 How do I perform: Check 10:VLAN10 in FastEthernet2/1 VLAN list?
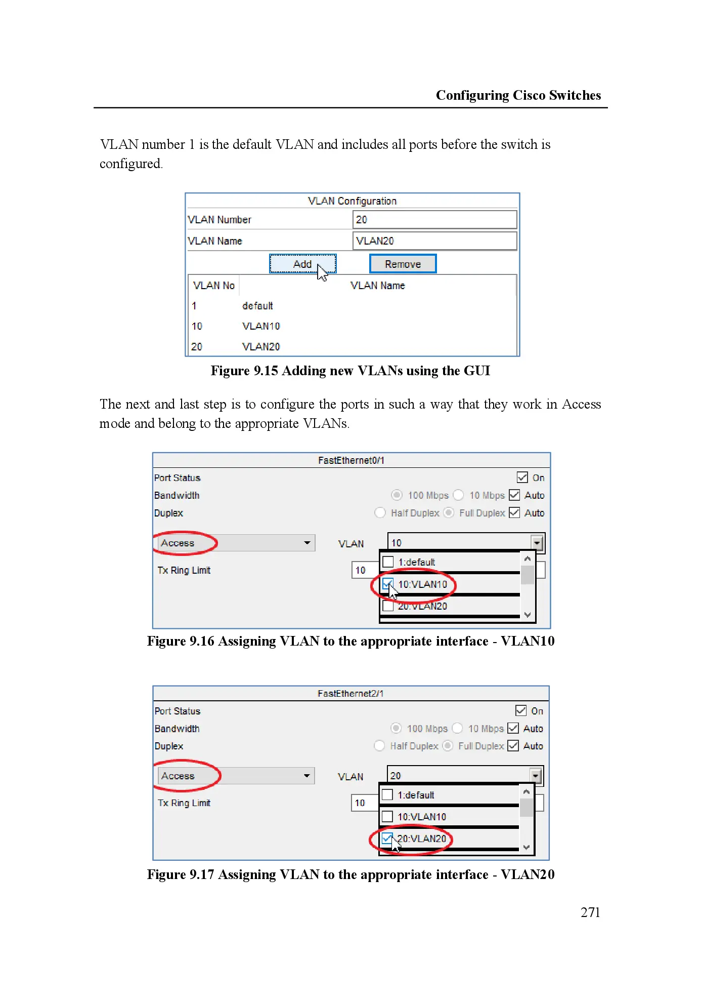pos(387,817)
